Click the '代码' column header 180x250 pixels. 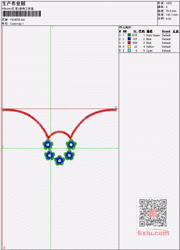click(142, 31)
